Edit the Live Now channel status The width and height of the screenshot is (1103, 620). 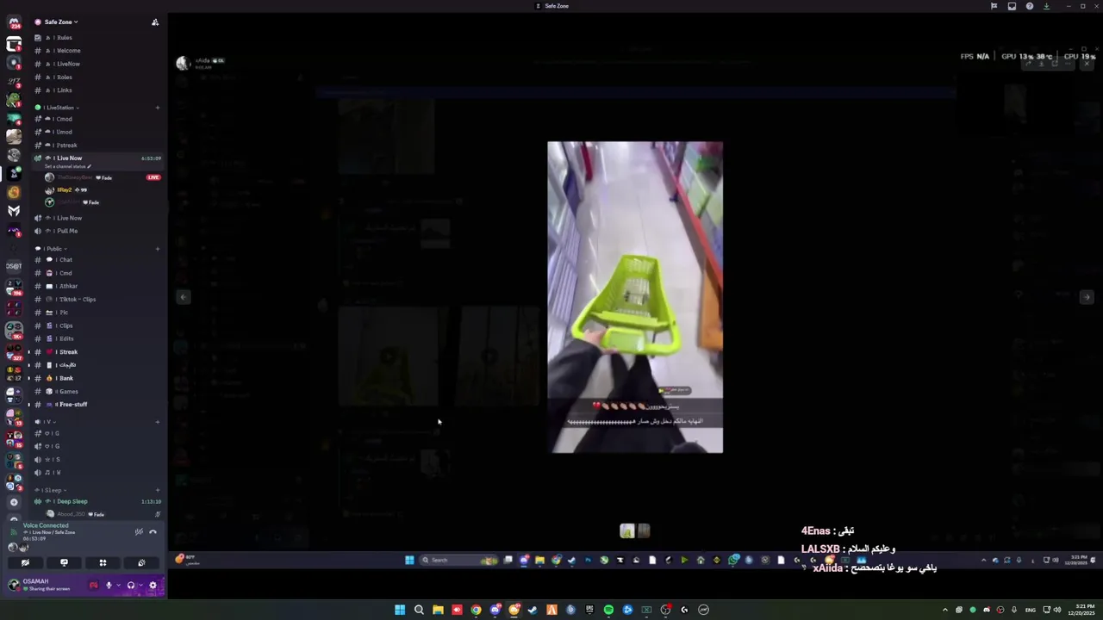coord(68,166)
